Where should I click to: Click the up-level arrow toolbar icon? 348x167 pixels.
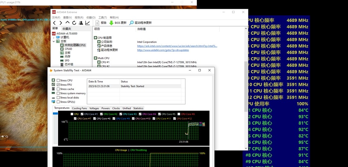pos(68,23)
